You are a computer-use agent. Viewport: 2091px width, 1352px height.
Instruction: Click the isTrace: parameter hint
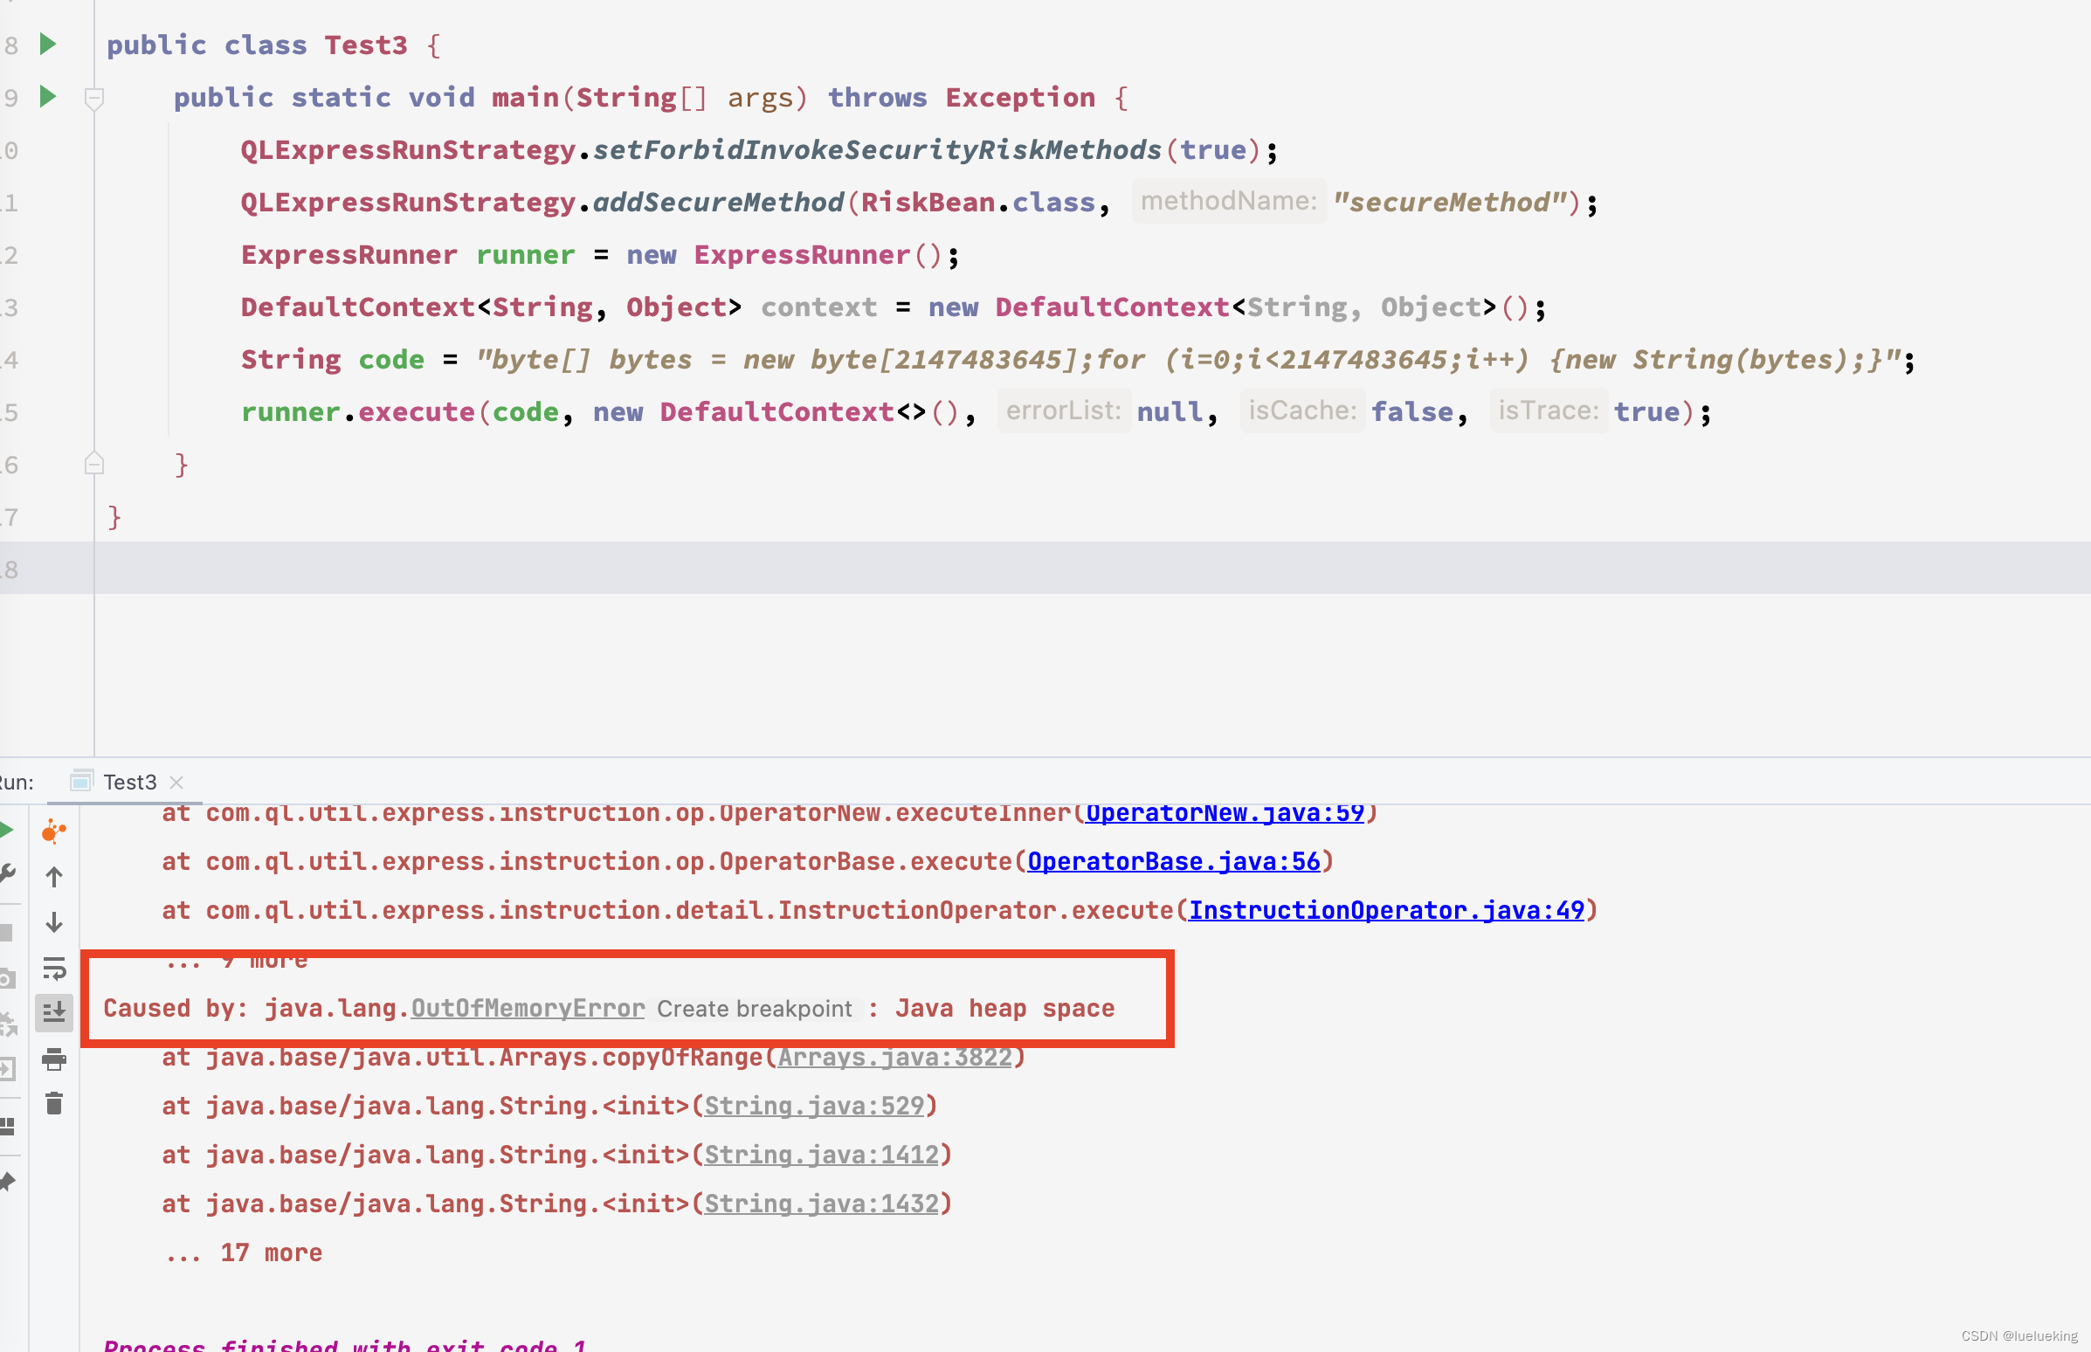[x=1549, y=410]
